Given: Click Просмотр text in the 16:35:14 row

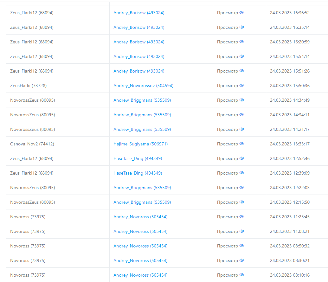Looking at the screenshot, I should [x=227, y=27].
